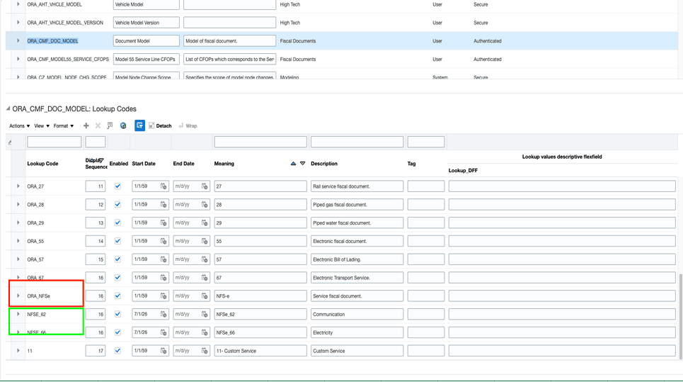Screen dimensions: 683x382
Task: Toggle Enabled checkbox for NFSE_66
Action: tap(117, 332)
